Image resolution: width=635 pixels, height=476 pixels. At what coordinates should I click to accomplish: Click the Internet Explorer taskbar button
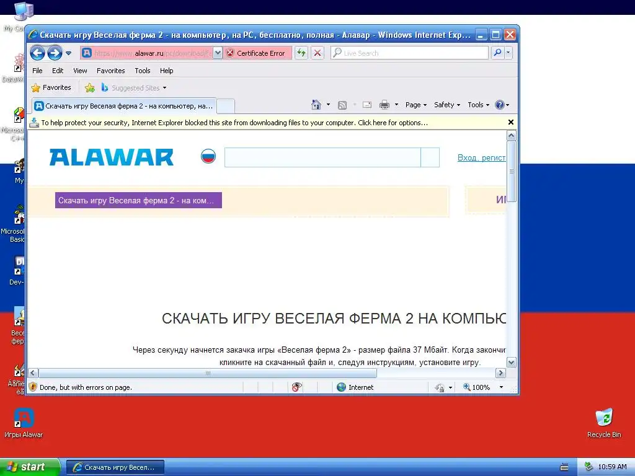tap(115, 467)
